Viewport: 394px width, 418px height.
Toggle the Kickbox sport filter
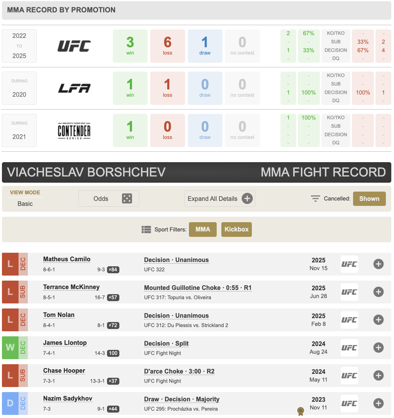(236, 230)
